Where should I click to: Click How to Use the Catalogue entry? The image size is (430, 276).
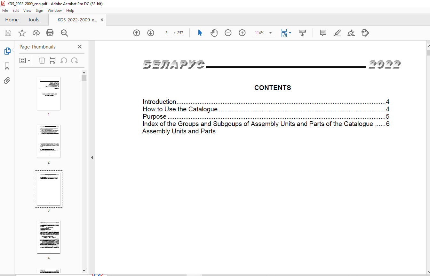266,109
